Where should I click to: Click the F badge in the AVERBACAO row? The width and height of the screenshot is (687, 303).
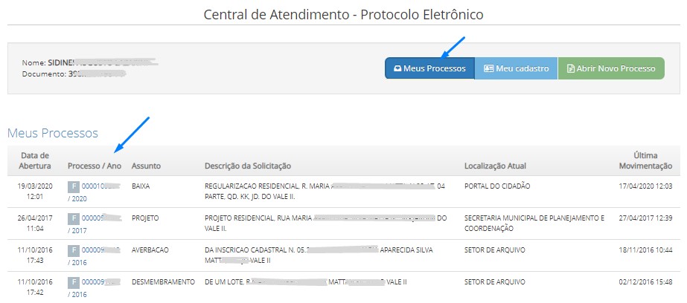74,250
